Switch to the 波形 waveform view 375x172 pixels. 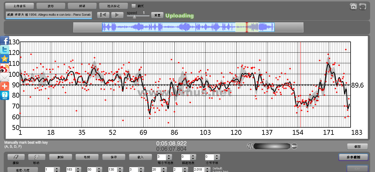click(x=51, y=6)
